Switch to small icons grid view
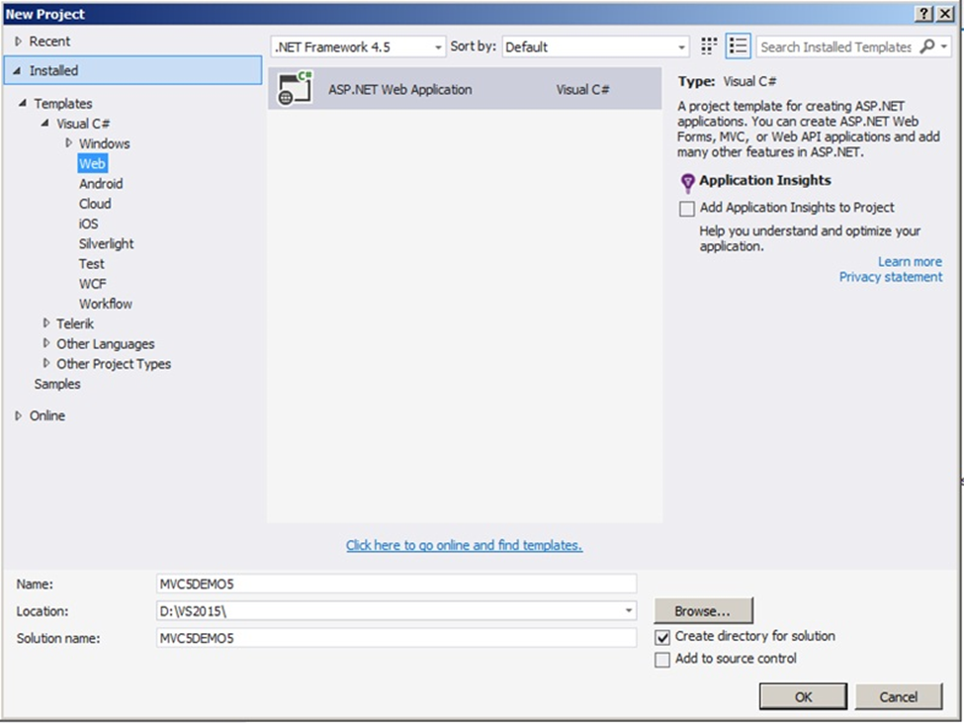 click(709, 46)
